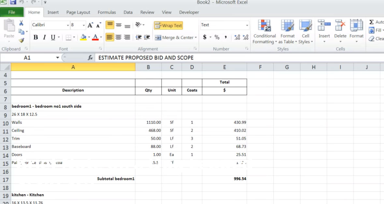Click the Select All corner triangle

(6, 67)
